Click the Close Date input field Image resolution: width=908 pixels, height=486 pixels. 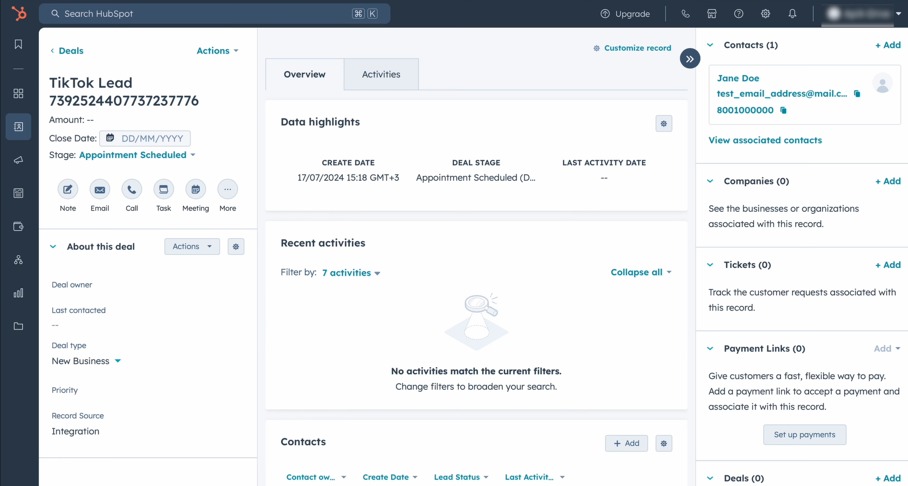point(145,139)
